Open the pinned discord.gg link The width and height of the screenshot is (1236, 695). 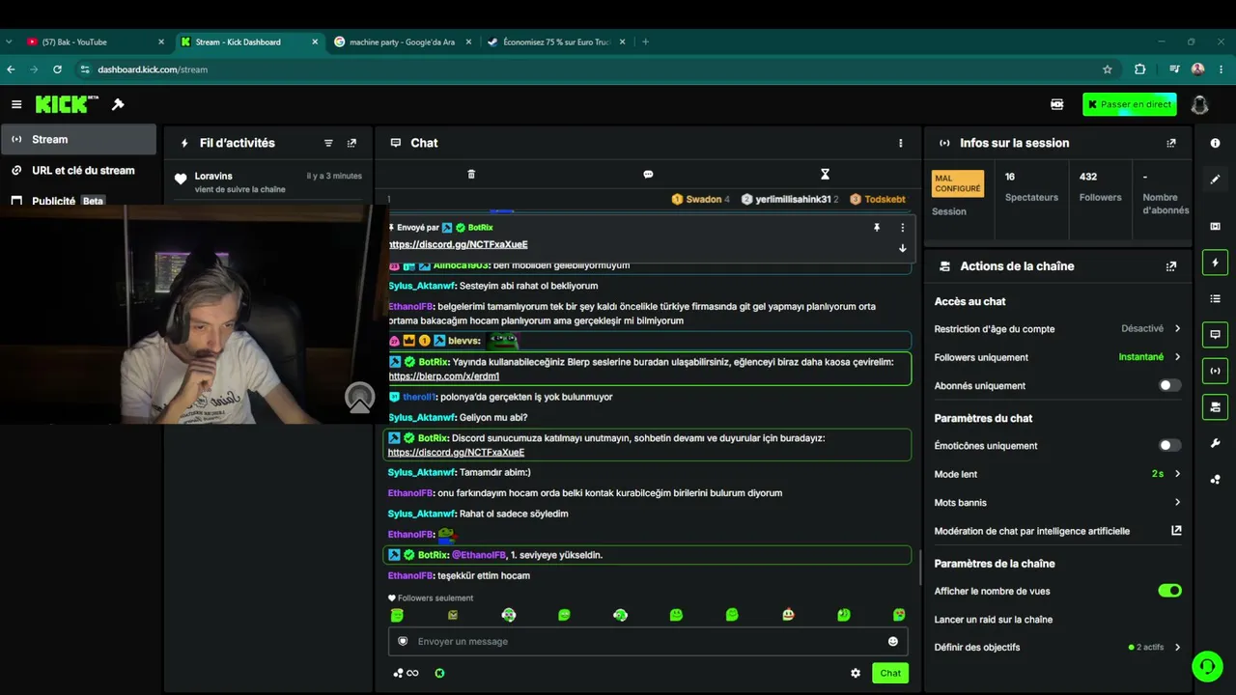458,244
